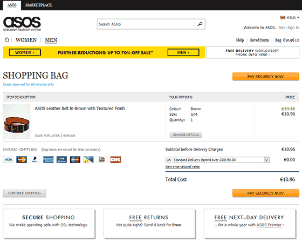Image resolution: width=302 pixels, height=243 pixels.
Task: Click the top Pay Securely Now button
Action: [x=265, y=77]
